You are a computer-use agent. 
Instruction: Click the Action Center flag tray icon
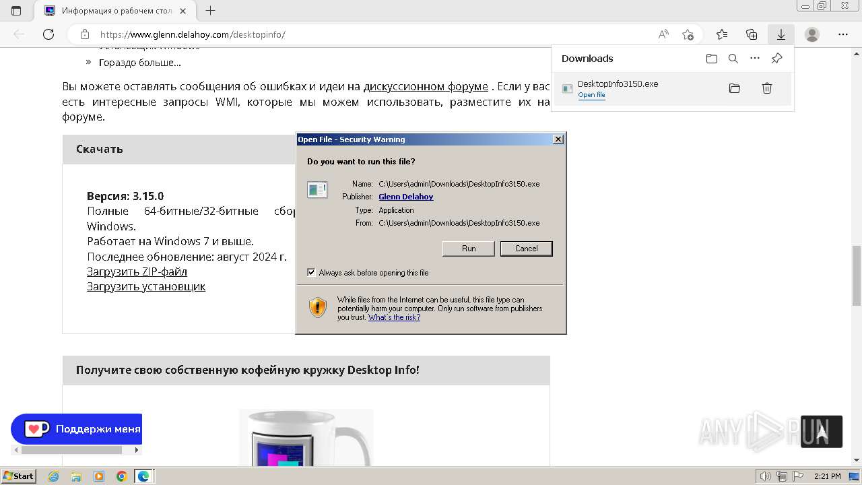(797, 476)
